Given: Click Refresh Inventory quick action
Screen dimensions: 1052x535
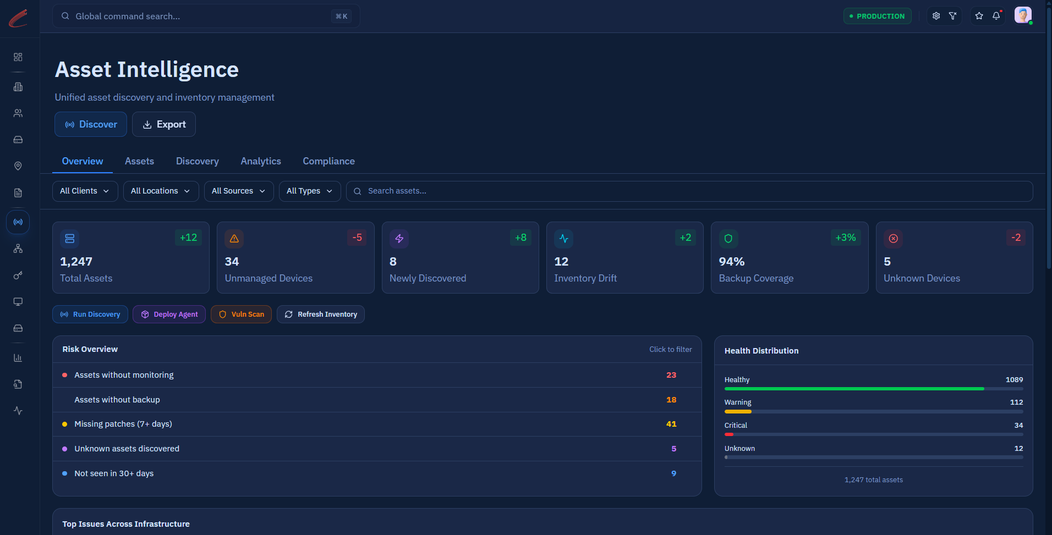Looking at the screenshot, I should click(321, 315).
